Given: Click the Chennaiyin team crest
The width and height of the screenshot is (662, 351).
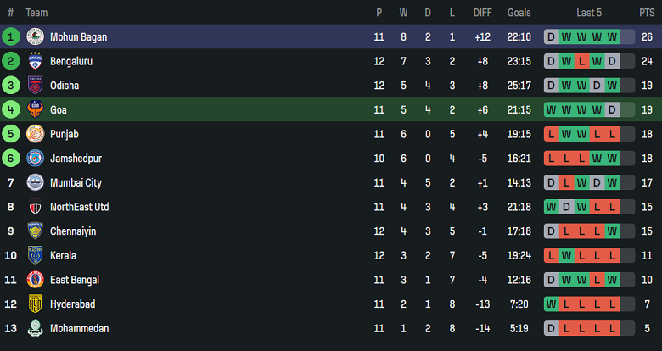Looking at the screenshot, I should coord(36,231).
